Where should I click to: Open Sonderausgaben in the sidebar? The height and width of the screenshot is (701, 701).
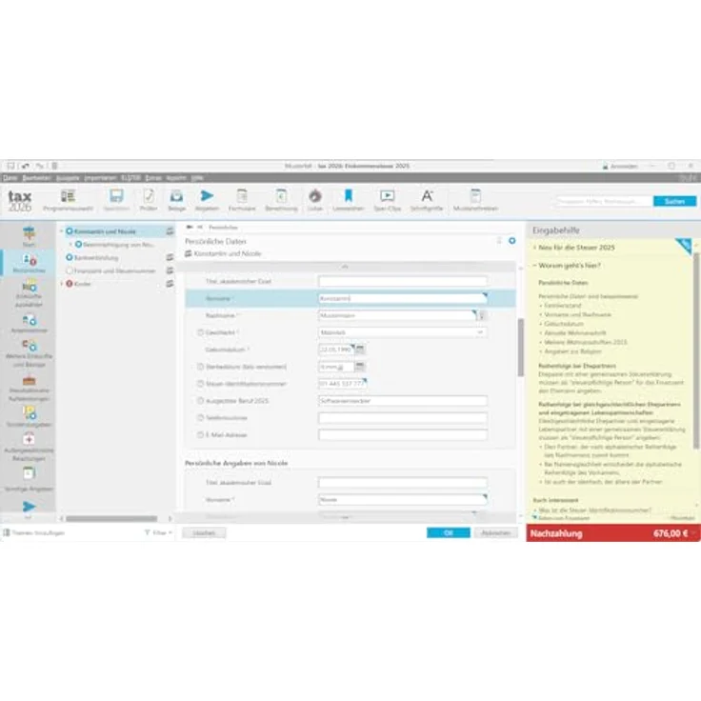click(30, 416)
